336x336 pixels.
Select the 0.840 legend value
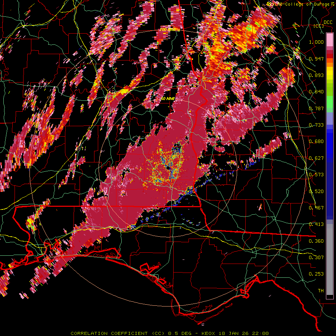coord(316,92)
